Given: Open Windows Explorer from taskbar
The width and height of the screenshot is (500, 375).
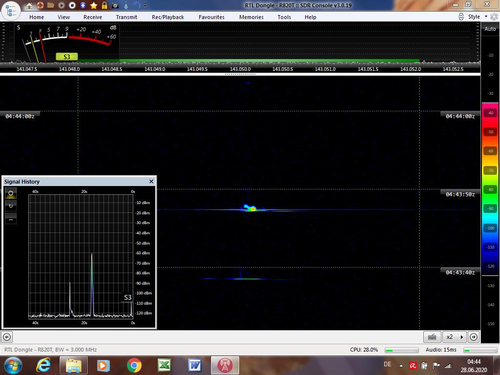Looking at the screenshot, I should pyautogui.click(x=73, y=365).
